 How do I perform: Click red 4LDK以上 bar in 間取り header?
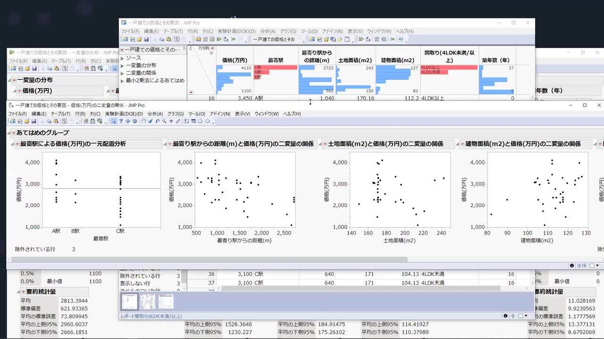449,67
